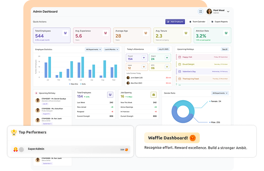This screenshot has height=171, width=264.
Task: Click the July 21, 2025 attendance date
Action: (163, 49)
